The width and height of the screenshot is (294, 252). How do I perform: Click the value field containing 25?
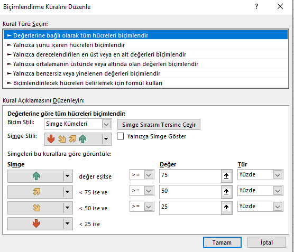point(190,208)
